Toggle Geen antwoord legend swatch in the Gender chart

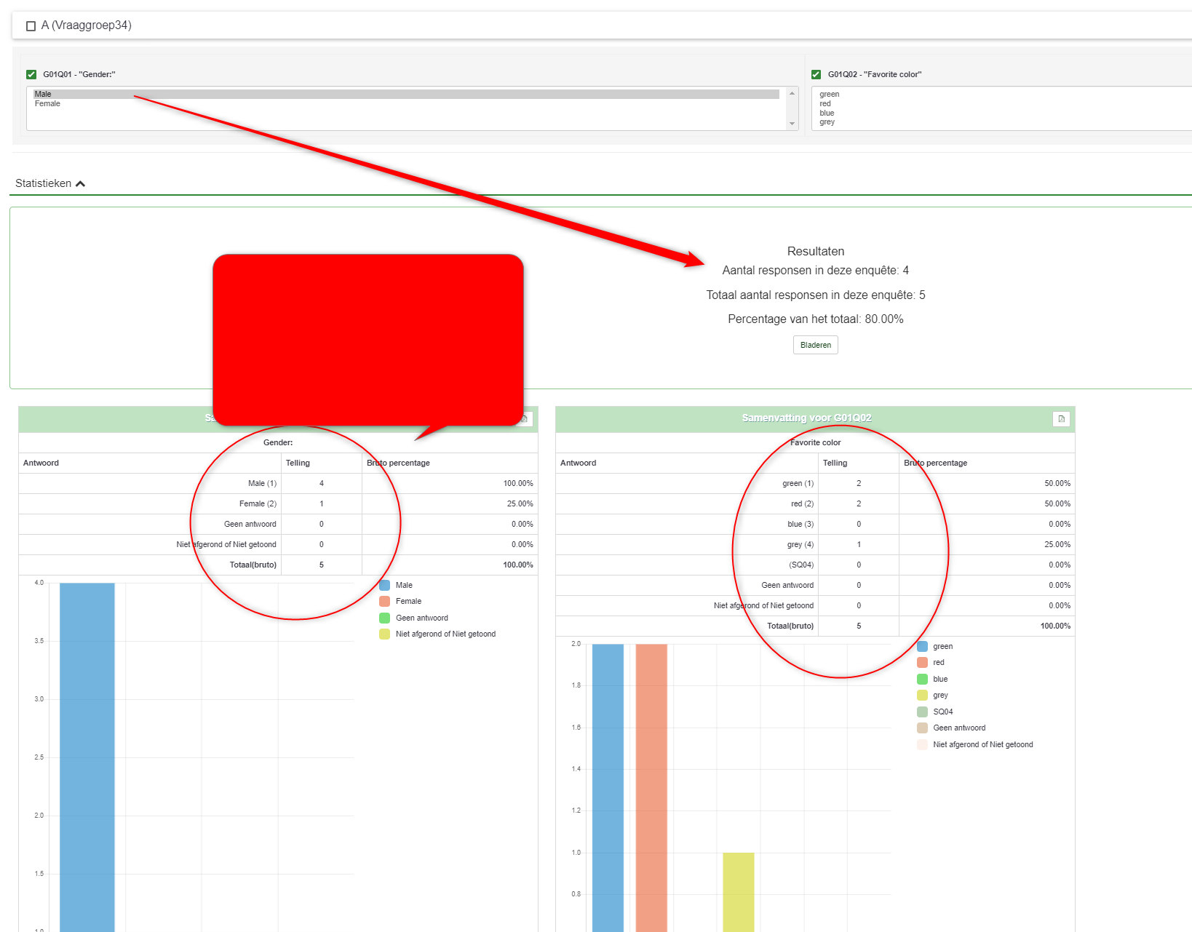point(384,618)
